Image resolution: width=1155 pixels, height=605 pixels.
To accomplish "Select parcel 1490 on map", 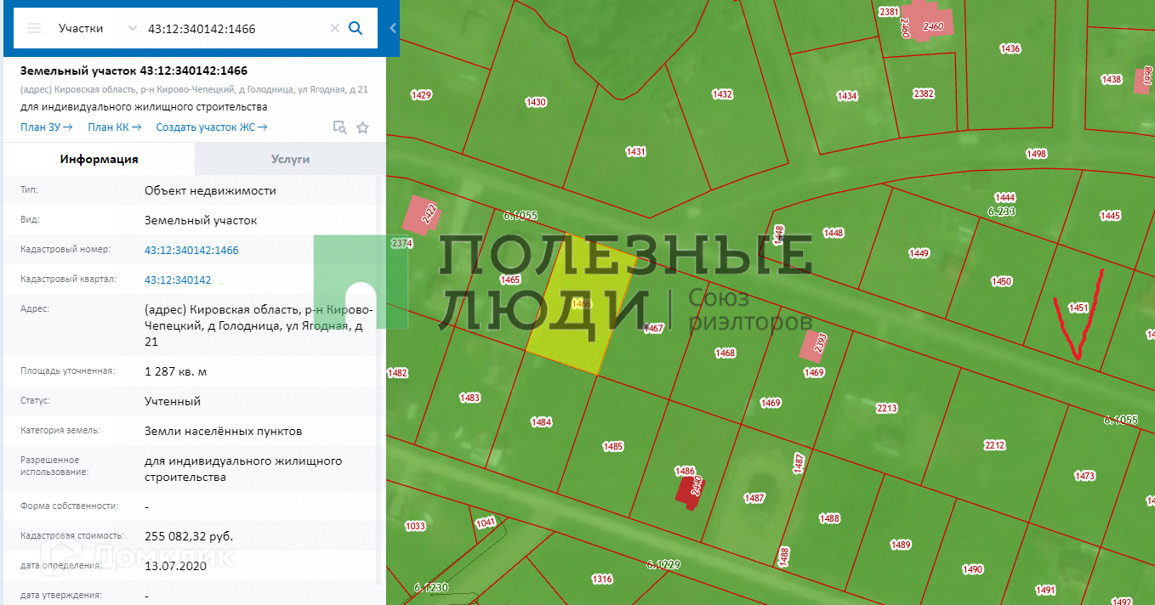I will pyautogui.click(x=972, y=569).
